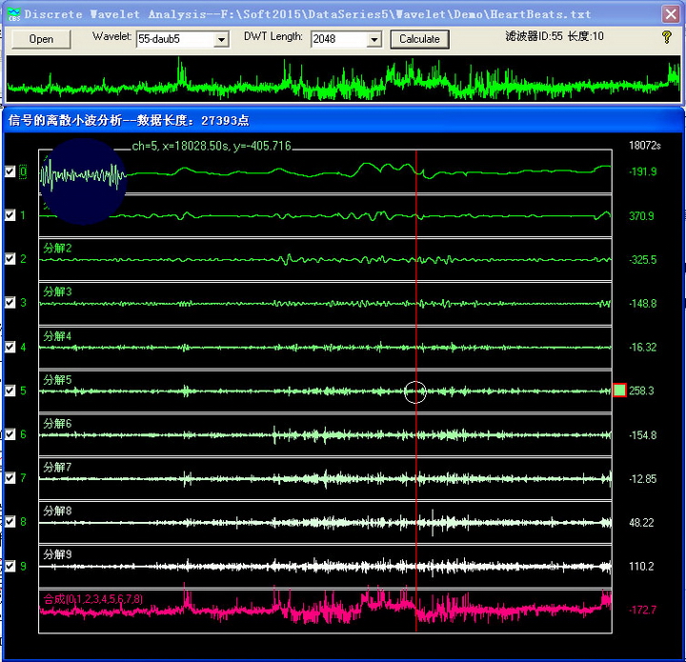Toggle the channel 0 checkbox
Viewport: 686px width, 662px height.
(x=10, y=172)
